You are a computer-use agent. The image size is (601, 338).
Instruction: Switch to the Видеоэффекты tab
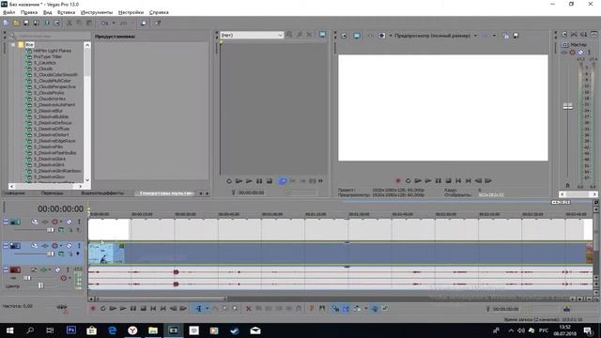coord(102,193)
